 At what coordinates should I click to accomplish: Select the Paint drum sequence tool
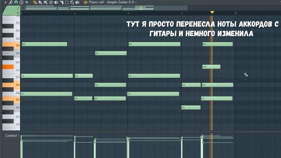46,2
